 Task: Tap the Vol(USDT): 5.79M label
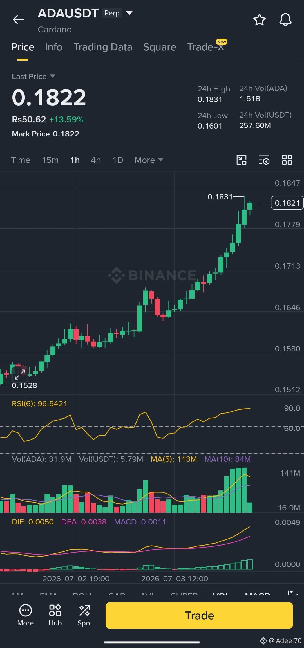click(x=111, y=459)
